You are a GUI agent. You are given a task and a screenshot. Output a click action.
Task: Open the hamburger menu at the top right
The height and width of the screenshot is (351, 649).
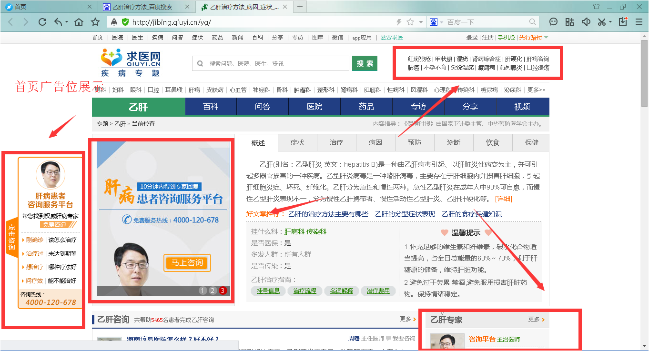(x=639, y=22)
